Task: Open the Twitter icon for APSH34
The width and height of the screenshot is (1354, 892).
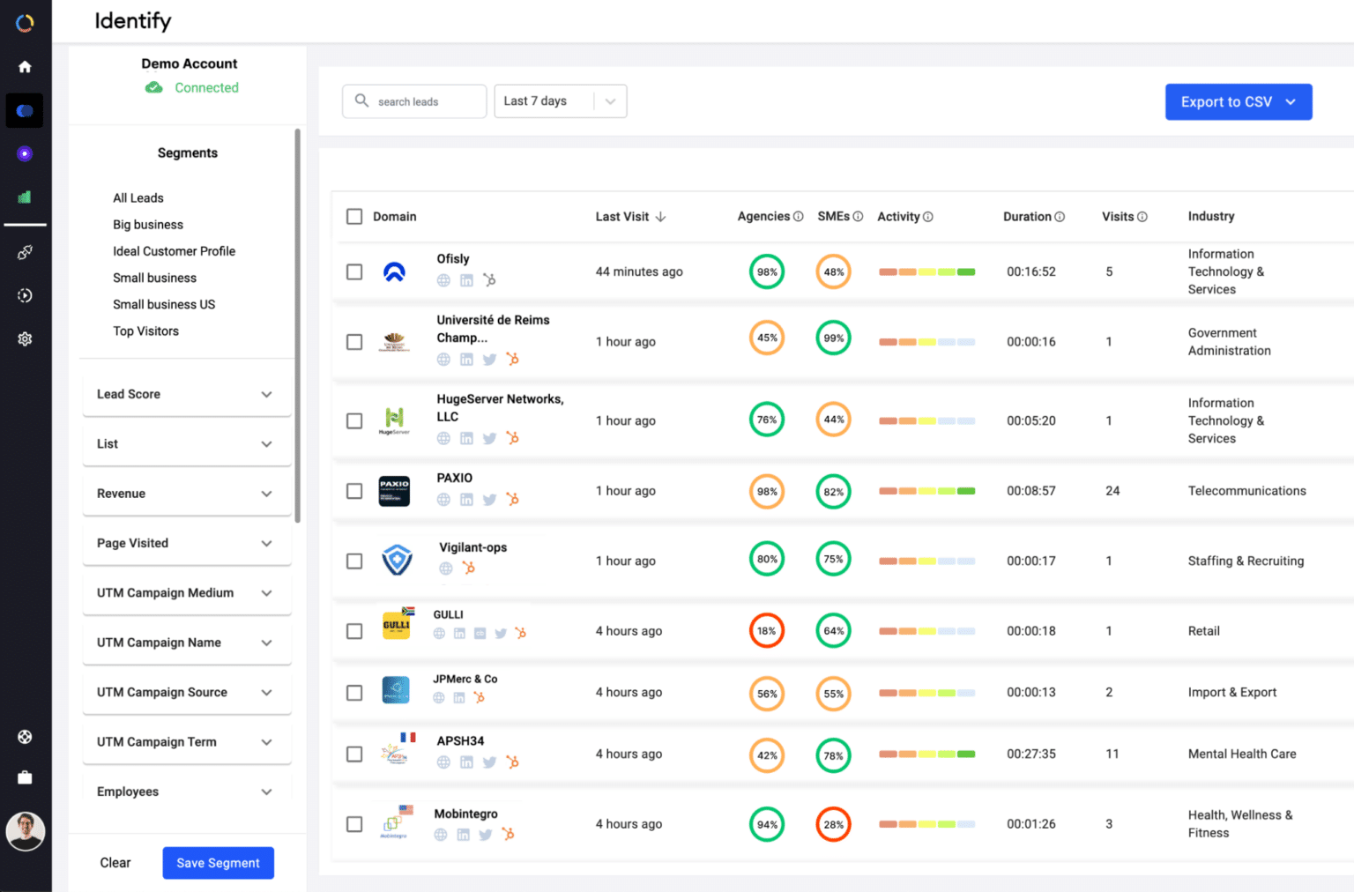Action: pos(489,762)
